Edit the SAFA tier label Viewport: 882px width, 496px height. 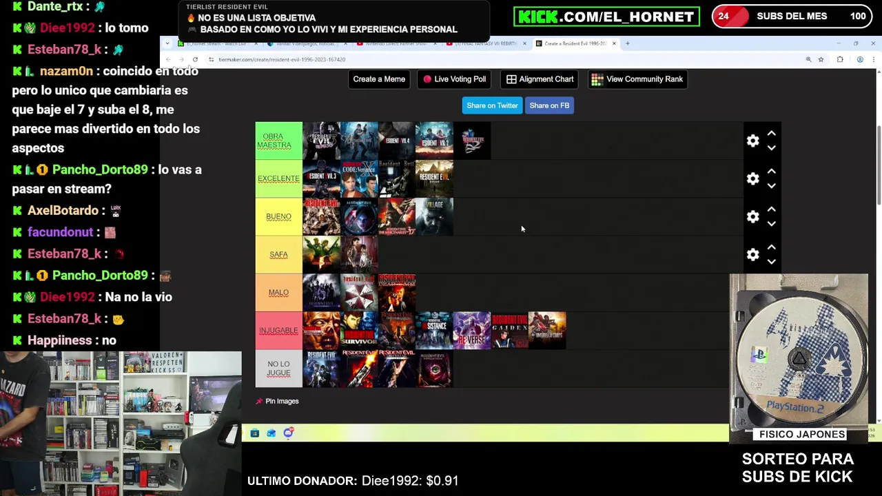click(x=278, y=254)
